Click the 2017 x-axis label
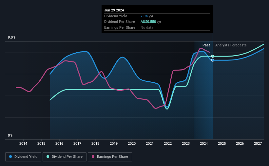This screenshot has width=269, height=166. pos(77,143)
